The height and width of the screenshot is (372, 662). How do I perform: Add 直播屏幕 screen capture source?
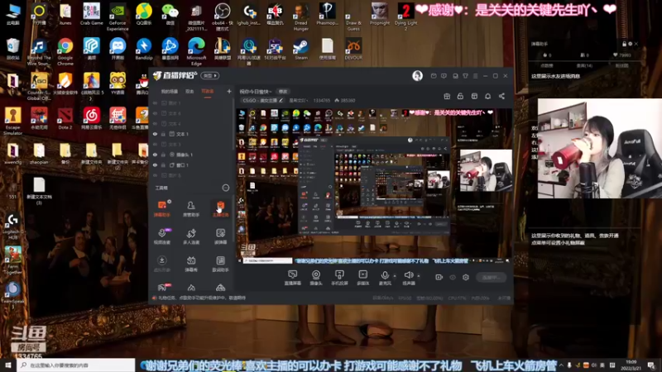(x=293, y=278)
